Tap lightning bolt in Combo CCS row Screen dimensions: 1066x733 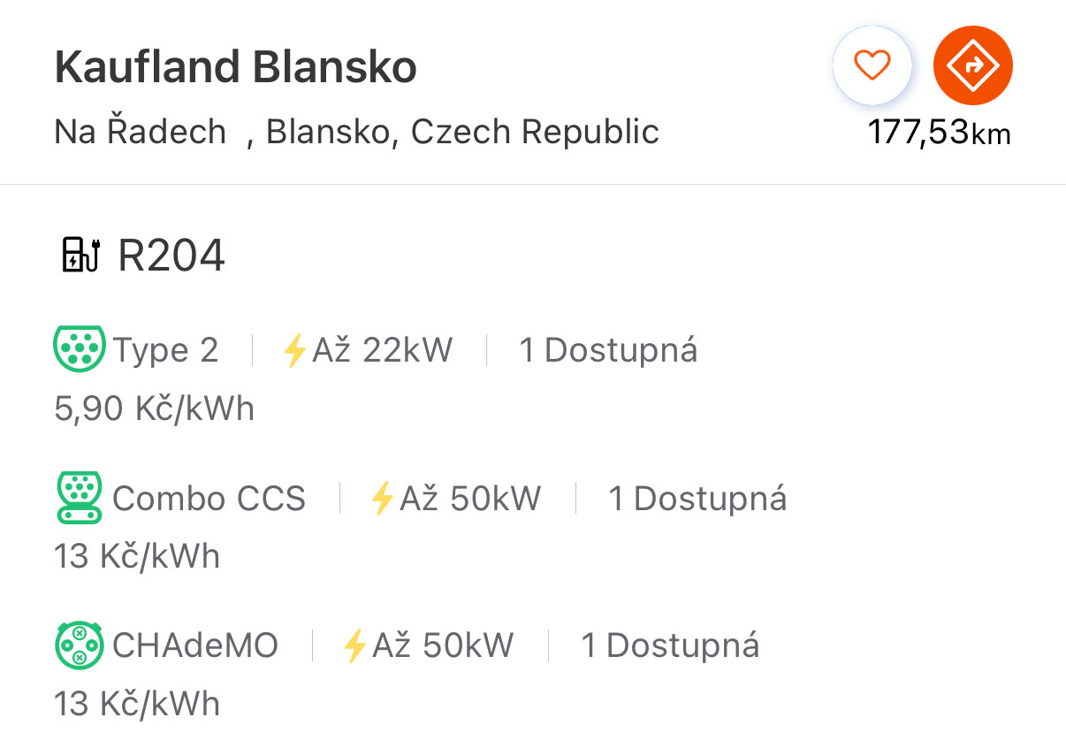tap(382, 499)
